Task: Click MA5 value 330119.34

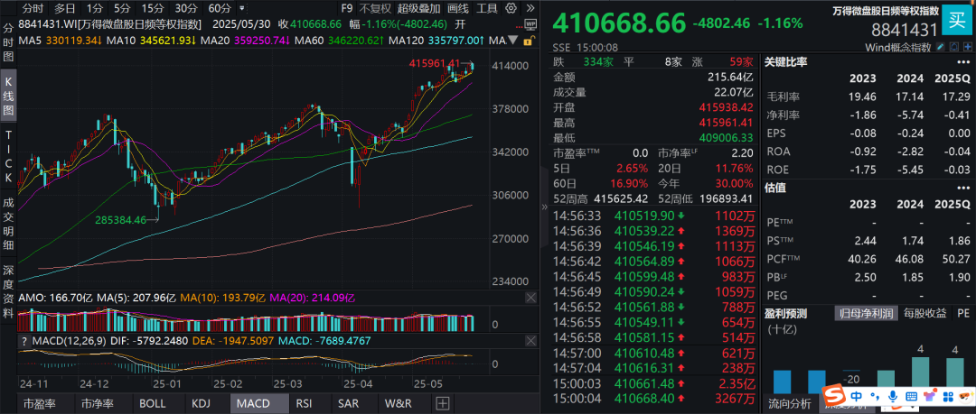Action: (72, 41)
